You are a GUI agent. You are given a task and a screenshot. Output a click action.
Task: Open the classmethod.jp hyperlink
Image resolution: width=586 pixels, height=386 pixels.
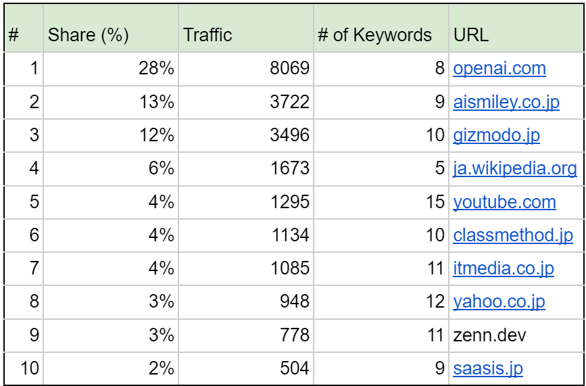pos(513,235)
